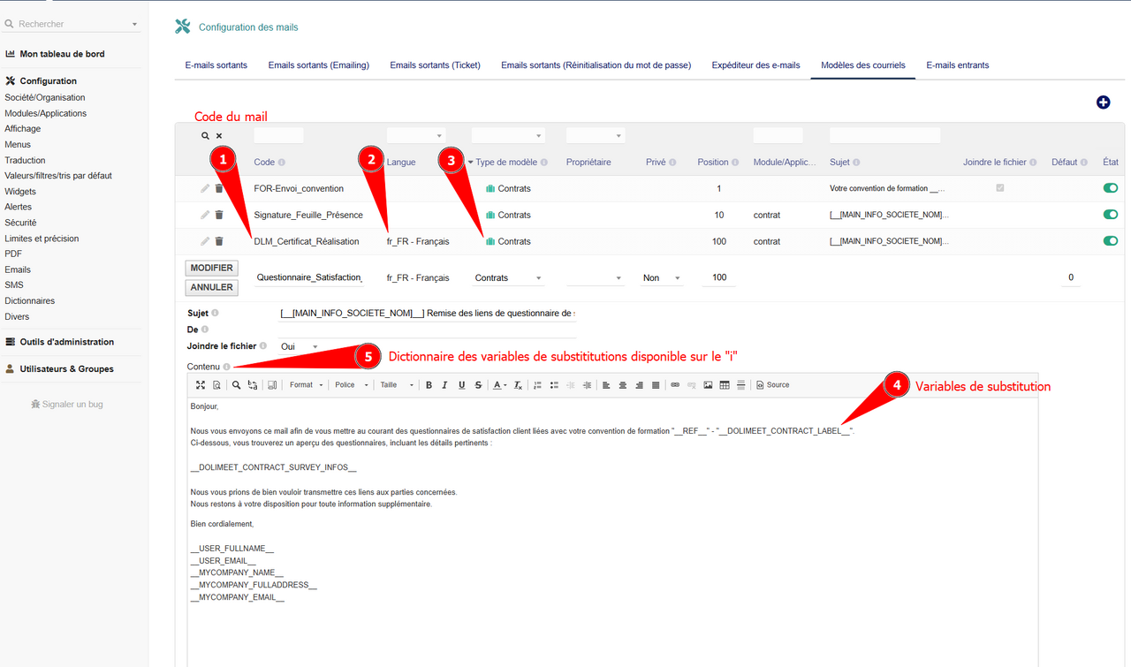Image resolution: width=1131 pixels, height=667 pixels.
Task: Toggle the status switch for FOR-Envoi_convention
Action: 1110,188
